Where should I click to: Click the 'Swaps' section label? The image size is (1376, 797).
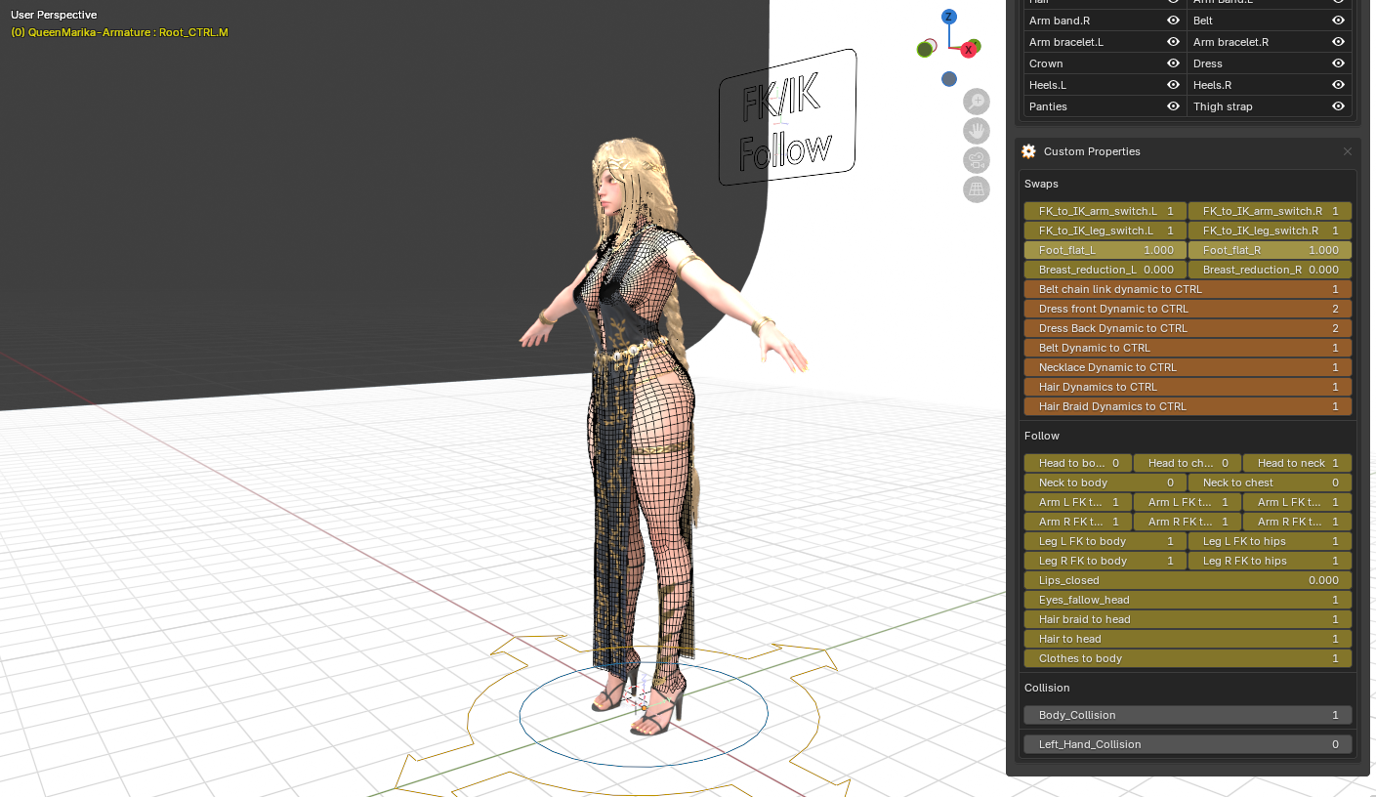click(x=1041, y=184)
